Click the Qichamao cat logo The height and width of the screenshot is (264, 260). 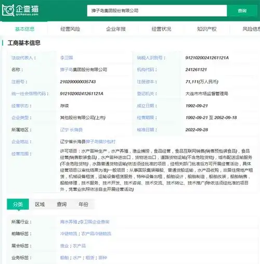[x=20, y=10]
